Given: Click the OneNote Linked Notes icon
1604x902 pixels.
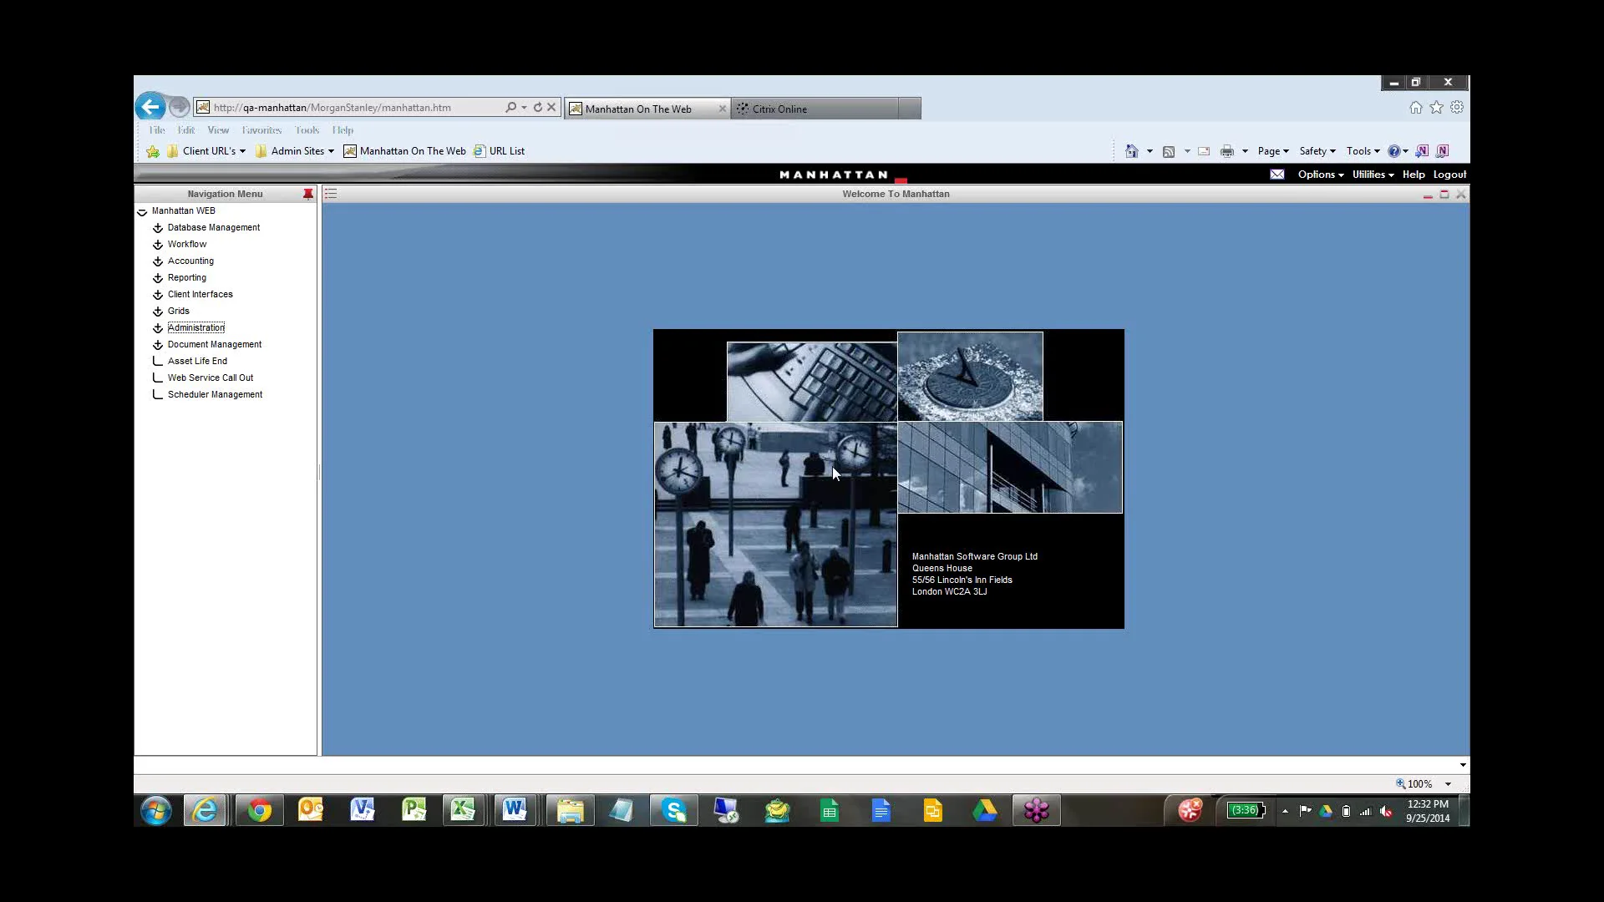Looking at the screenshot, I should tap(1442, 150).
